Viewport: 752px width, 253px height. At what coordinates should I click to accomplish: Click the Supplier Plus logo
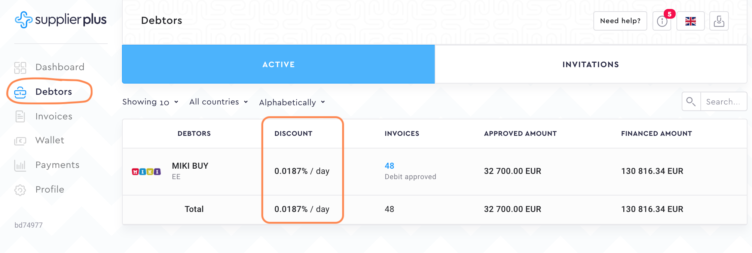61,20
